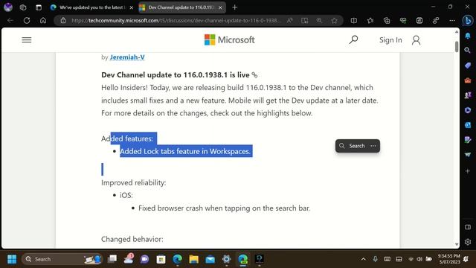Go to the browser home page
476x268 pixels.
point(43,20)
